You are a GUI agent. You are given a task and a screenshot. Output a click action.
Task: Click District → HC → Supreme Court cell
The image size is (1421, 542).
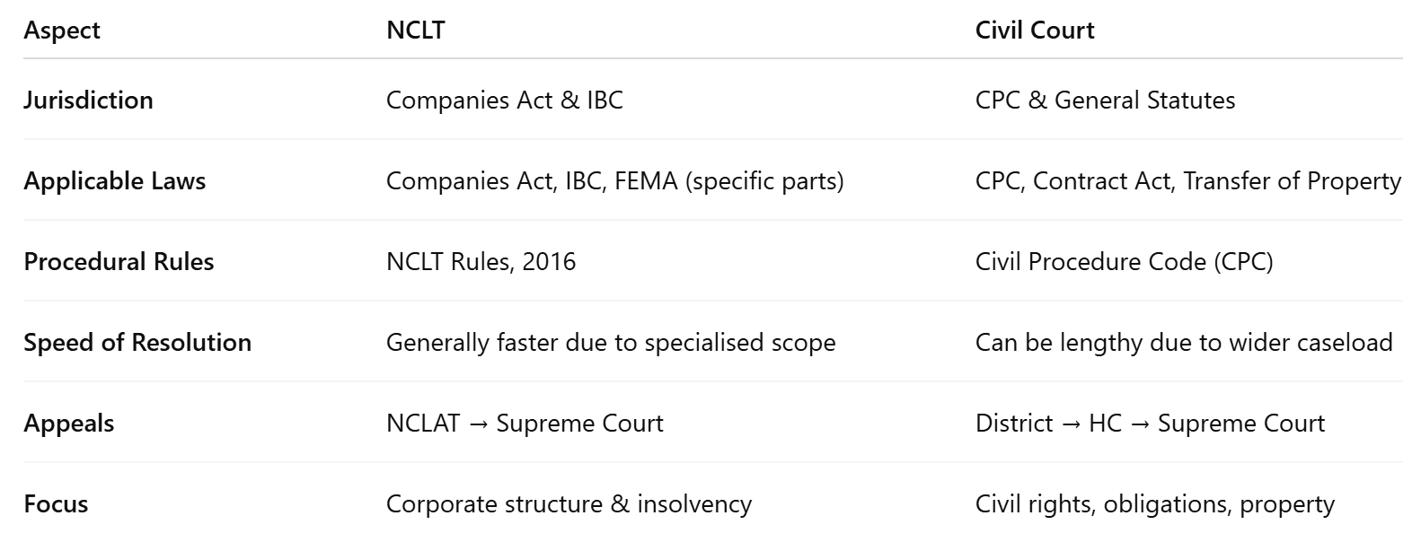[x=1150, y=424]
